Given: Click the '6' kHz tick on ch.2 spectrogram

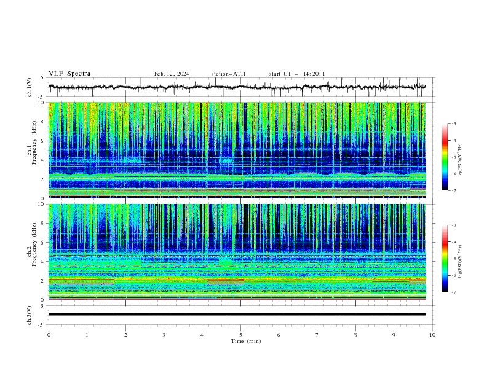Looking at the screenshot, I should tap(43, 243).
